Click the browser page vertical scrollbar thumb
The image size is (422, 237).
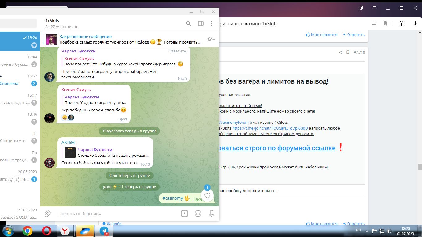click(420, 167)
